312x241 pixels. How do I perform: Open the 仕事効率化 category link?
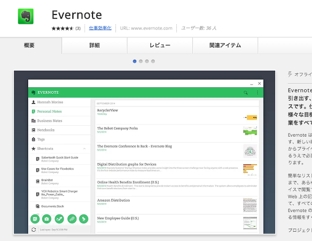[100, 28]
